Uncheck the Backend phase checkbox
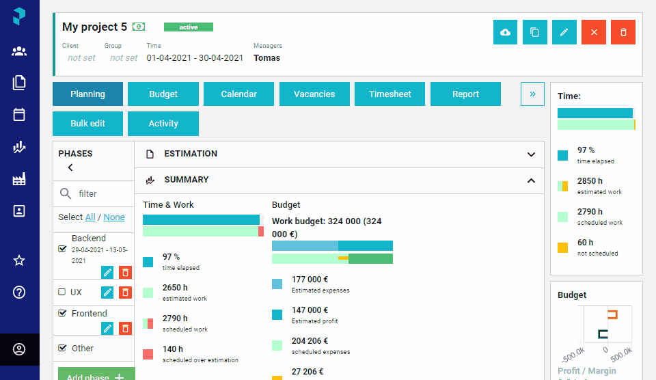Viewport: 656px width, 380px height. (62, 249)
